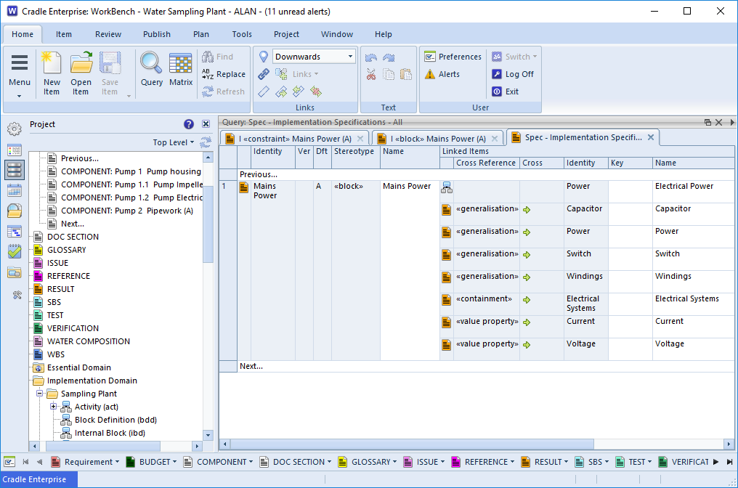This screenshot has width=738, height=488.
Task: Click the float-window icon on the Query panel header
Action: point(707,122)
